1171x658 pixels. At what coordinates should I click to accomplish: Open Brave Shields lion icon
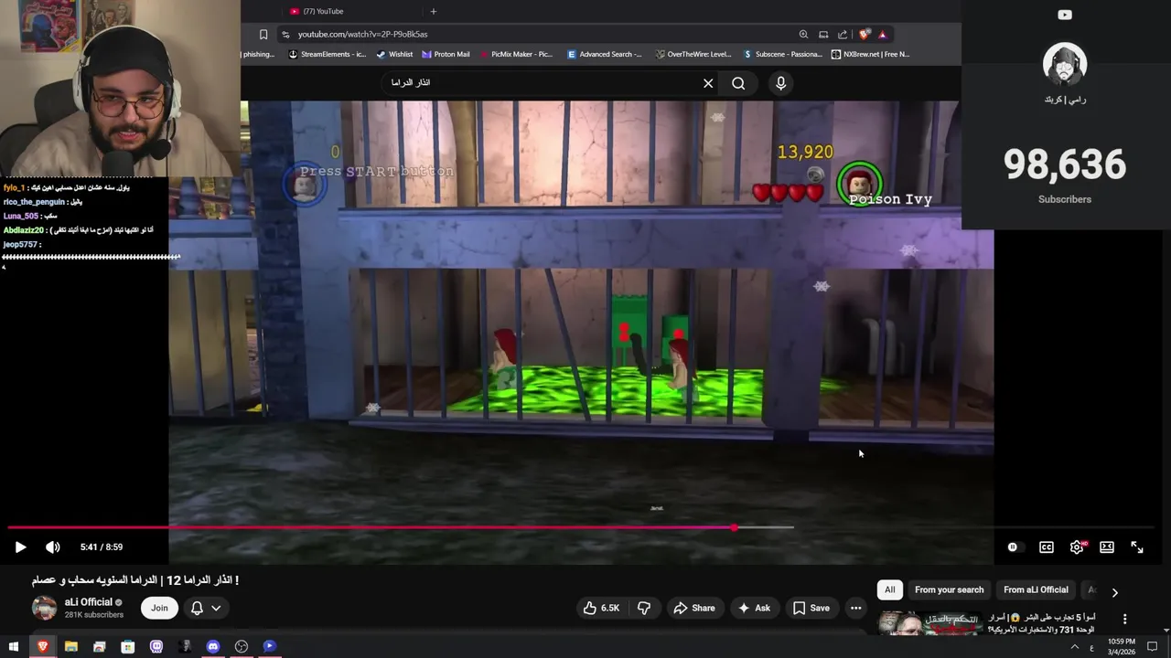[865, 35]
